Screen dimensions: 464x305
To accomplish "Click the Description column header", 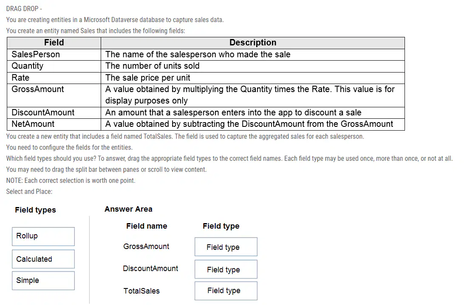I will pyautogui.click(x=253, y=43).
